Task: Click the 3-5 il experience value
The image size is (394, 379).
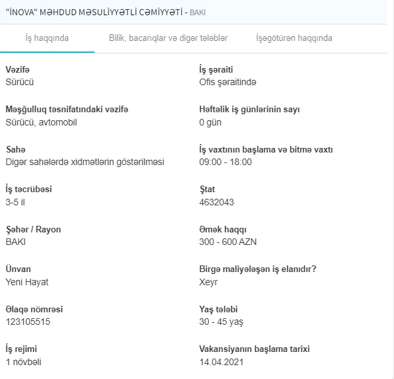Action: pyautogui.click(x=15, y=202)
